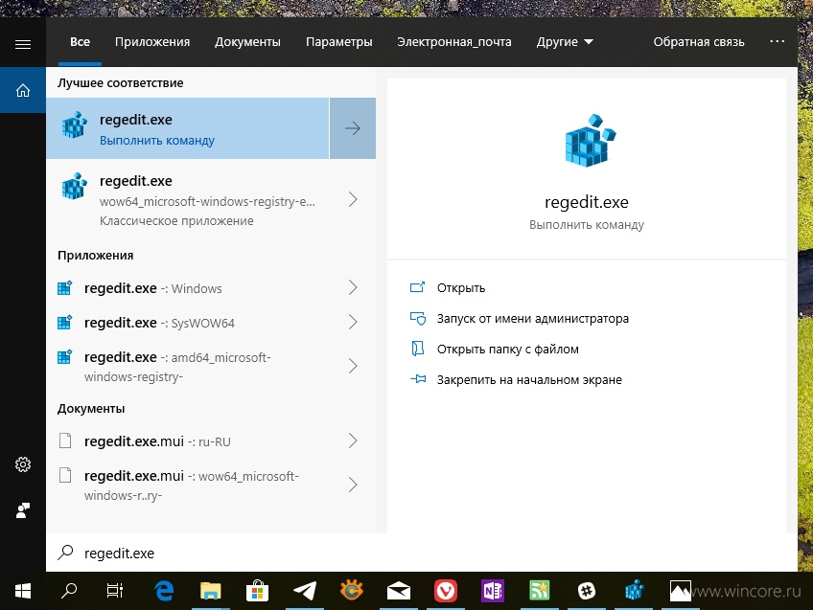
Task: Click the regedit icon of the Классическое приложение result
Action: (x=74, y=187)
